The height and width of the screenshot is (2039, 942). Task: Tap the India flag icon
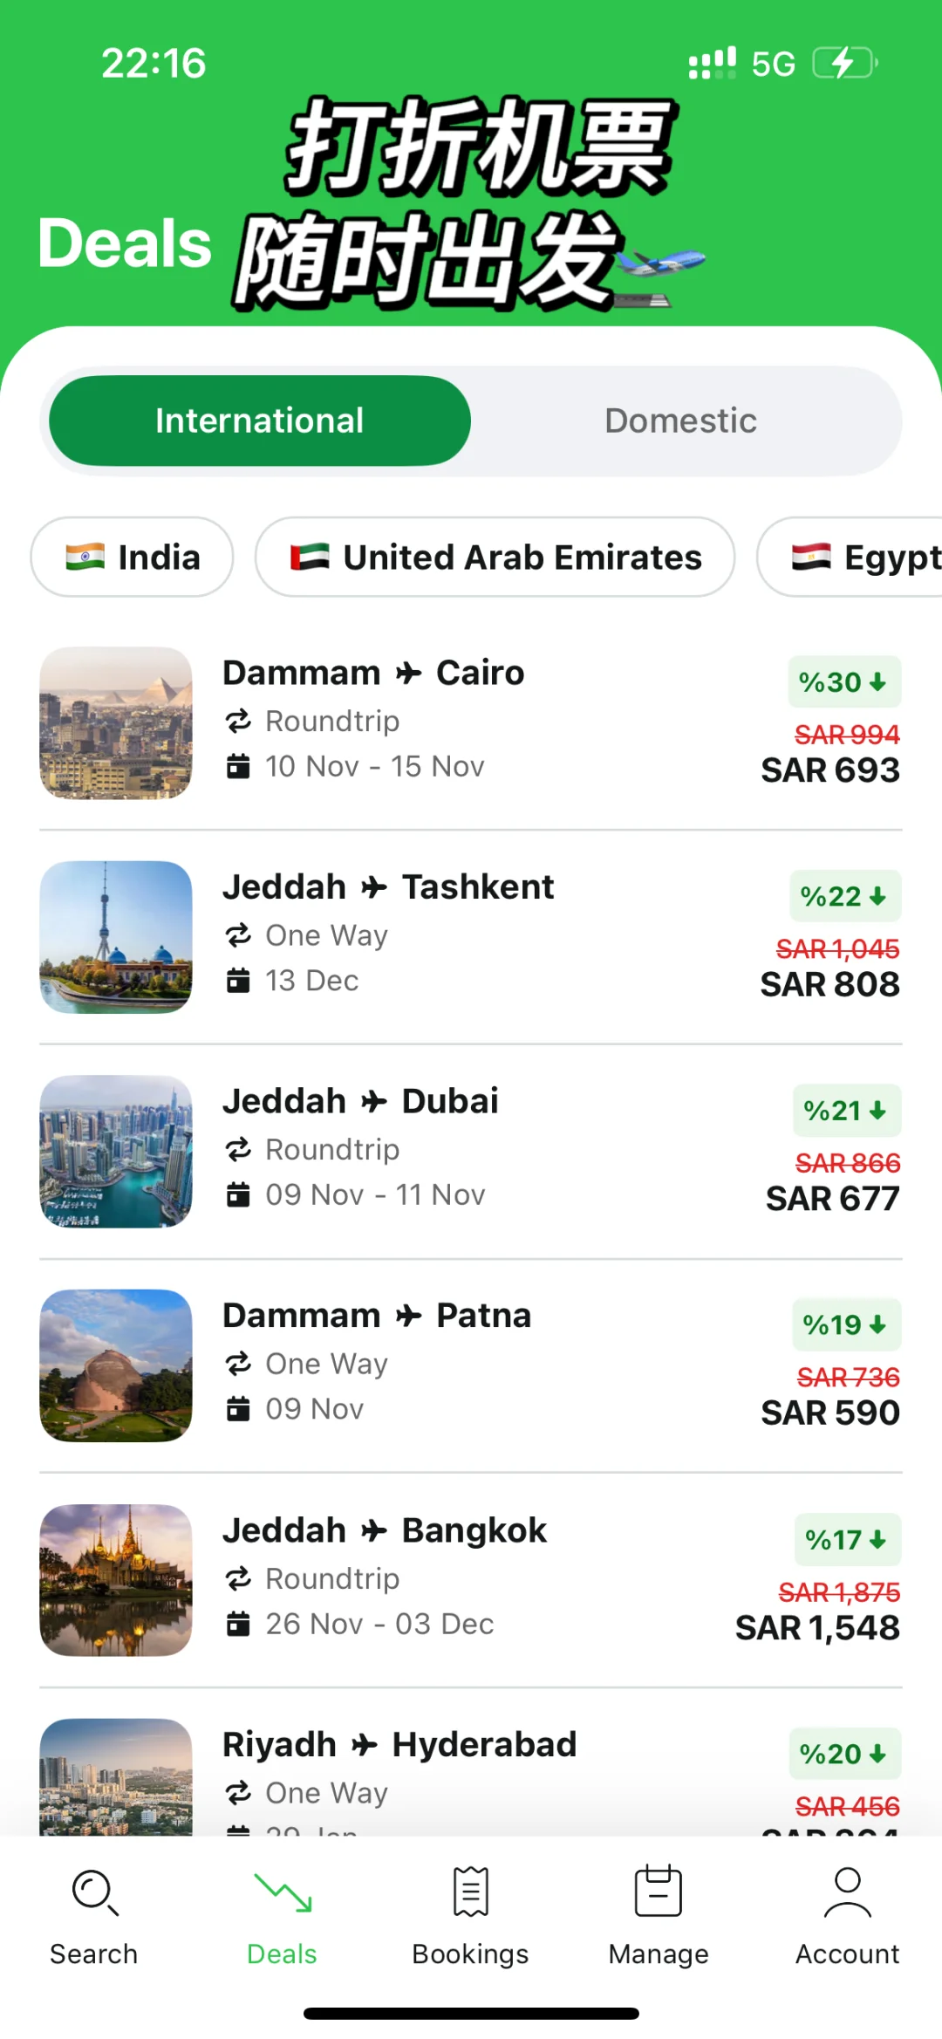[x=85, y=557]
